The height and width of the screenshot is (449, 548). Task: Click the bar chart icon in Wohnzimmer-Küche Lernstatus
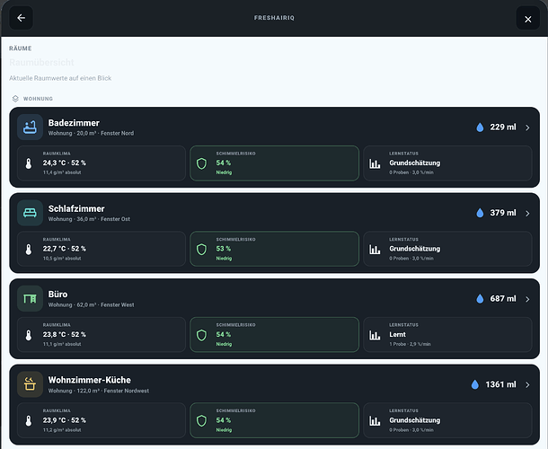375,420
